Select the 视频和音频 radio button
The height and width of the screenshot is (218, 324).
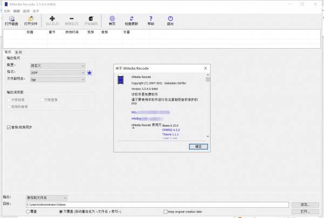point(9,107)
